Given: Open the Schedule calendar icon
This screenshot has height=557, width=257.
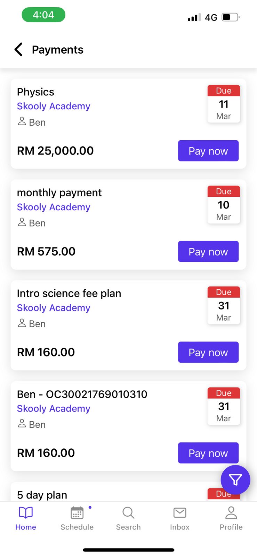Looking at the screenshot, I should pos(77,513).
